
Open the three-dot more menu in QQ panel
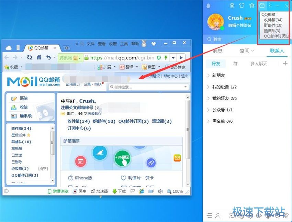coord(270,5)
